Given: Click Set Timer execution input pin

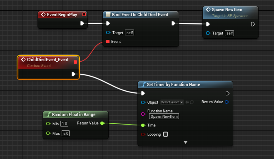Looking at the screenshot, I should (143, 93).
